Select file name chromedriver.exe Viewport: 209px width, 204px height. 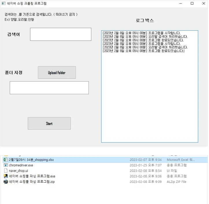pyautogui.click(x=21, y=165)
